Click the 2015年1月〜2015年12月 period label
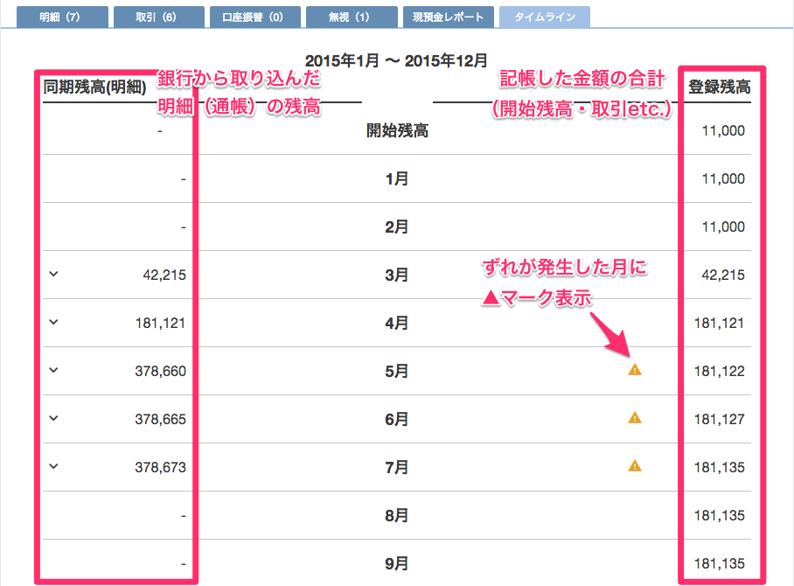 (x=396, y=60)
